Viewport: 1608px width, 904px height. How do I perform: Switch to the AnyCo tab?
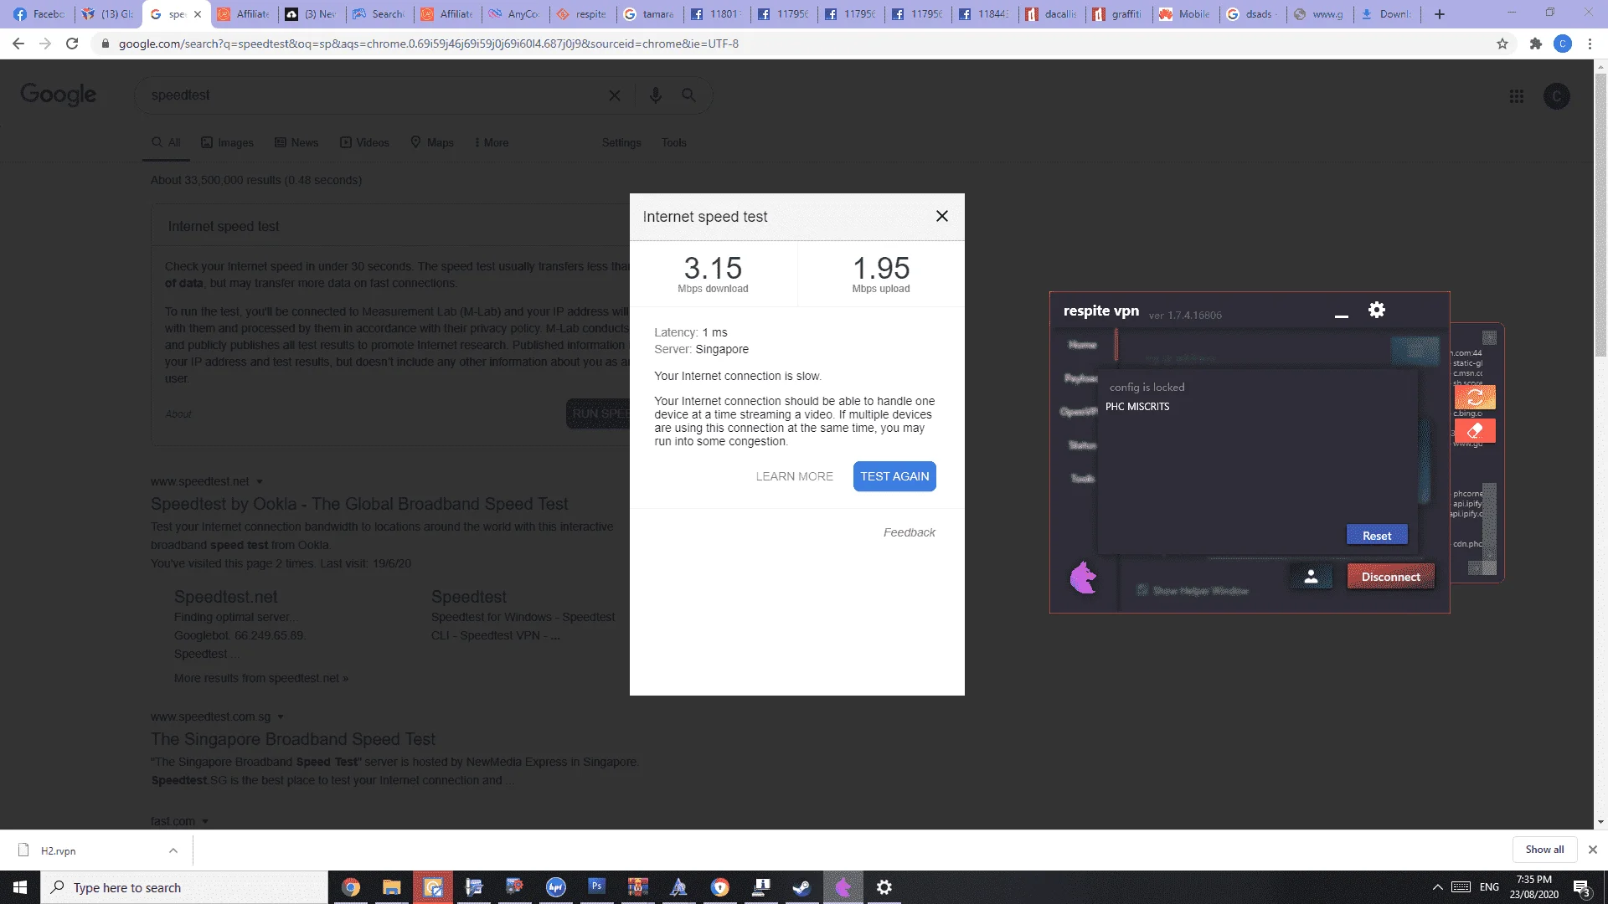(x=514, y=14)
